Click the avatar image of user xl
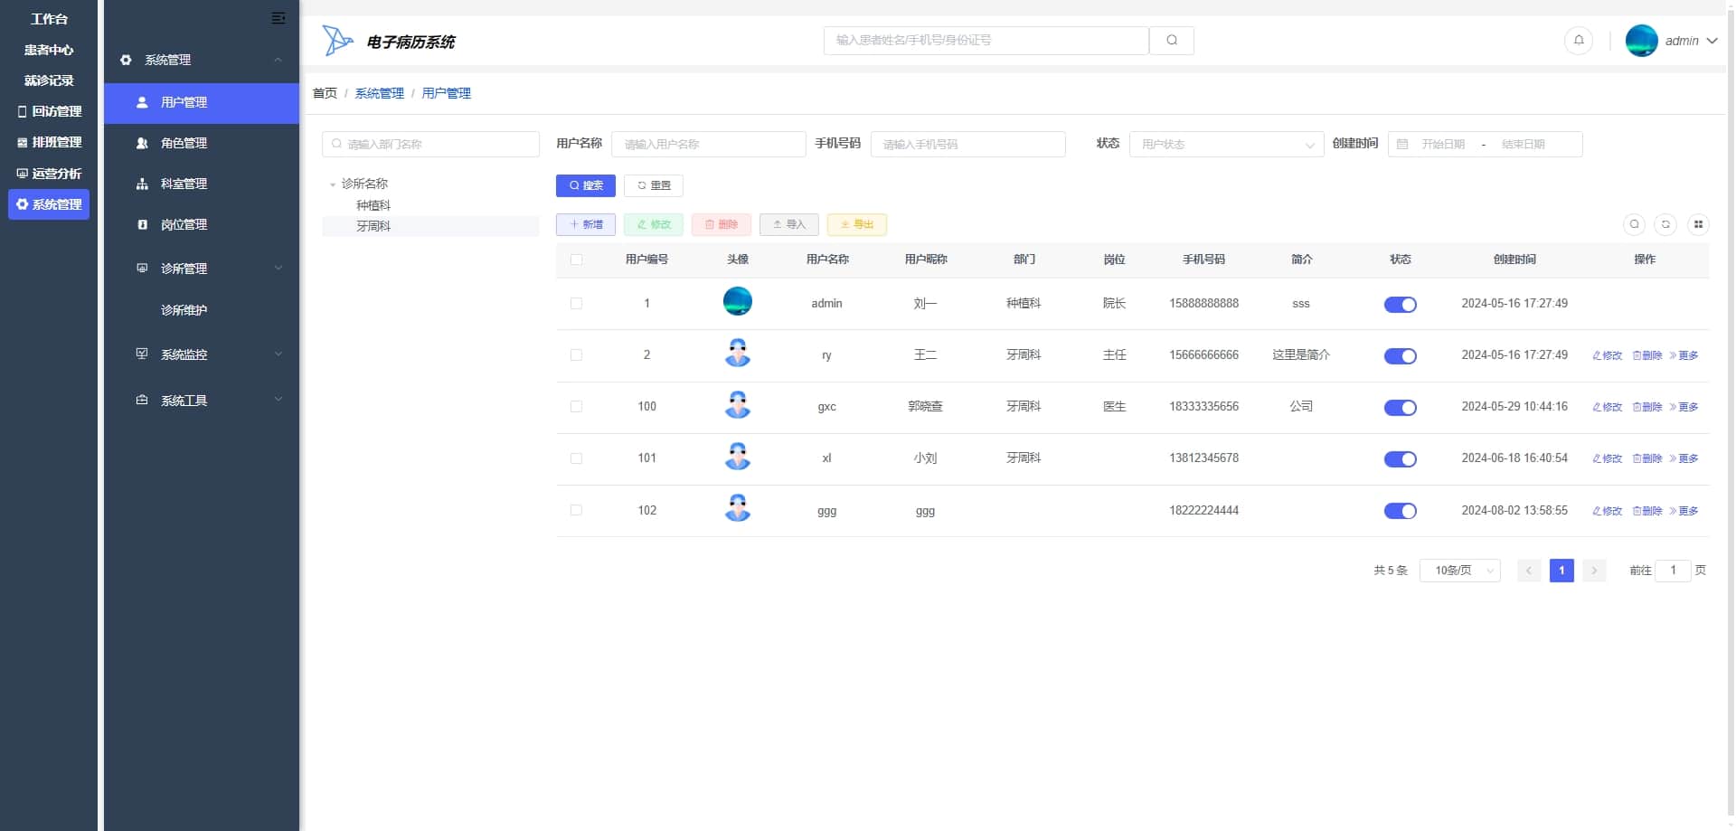Screen dimensions: 1736x831 coord(738,456)
